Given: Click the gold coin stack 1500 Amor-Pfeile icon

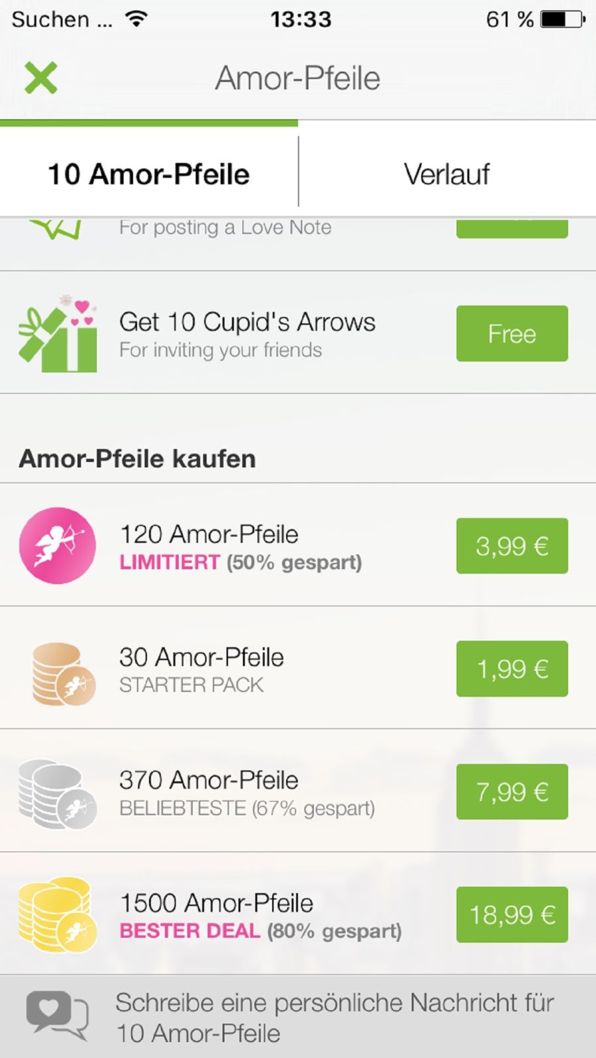Looking at the screenshot, I should pos(58,914).
